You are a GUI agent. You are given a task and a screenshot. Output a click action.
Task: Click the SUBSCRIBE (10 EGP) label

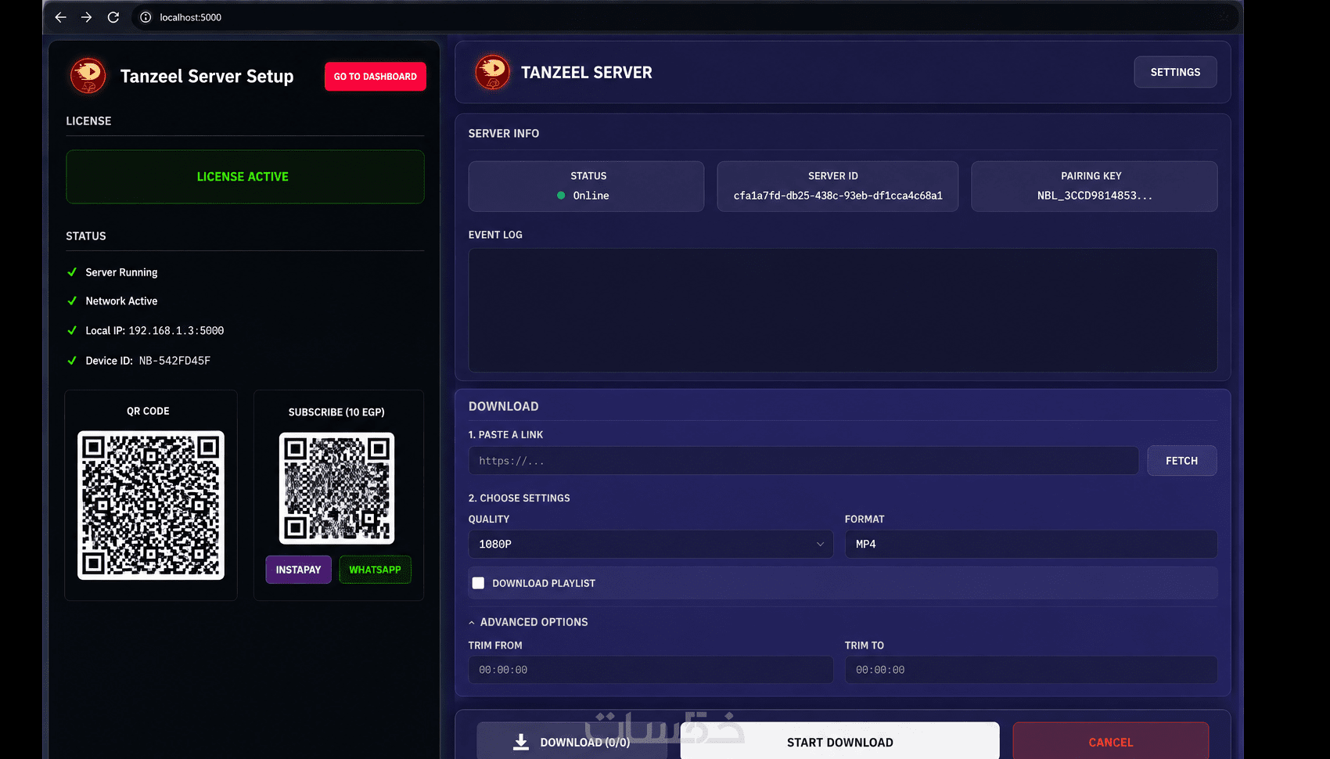[336, 412]
